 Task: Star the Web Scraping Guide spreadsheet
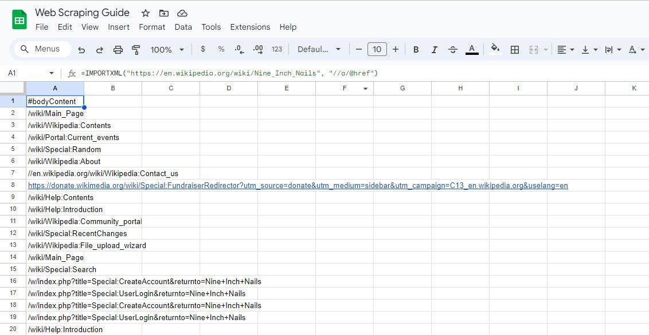145,12
